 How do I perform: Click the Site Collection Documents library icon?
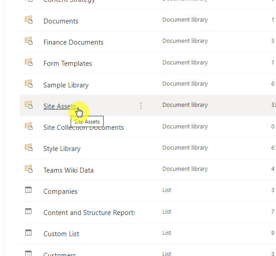click(x=28, y=126)
